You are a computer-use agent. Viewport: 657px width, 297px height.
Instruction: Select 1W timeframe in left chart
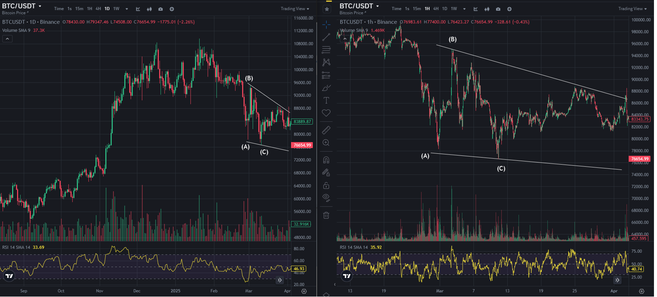tap(116, 9)
